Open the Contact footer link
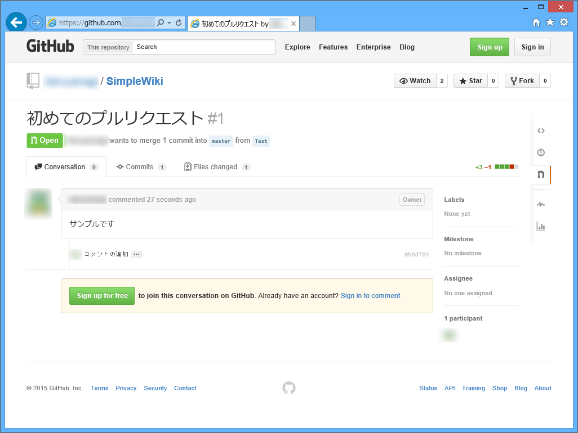 click(x=185, y=388)
